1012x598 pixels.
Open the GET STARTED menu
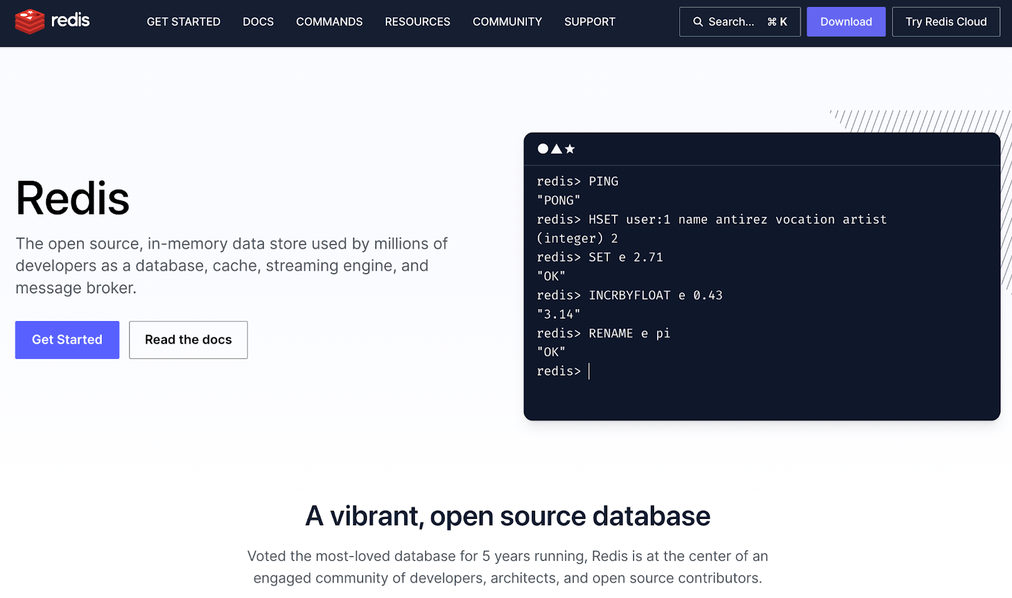[183, 22]
